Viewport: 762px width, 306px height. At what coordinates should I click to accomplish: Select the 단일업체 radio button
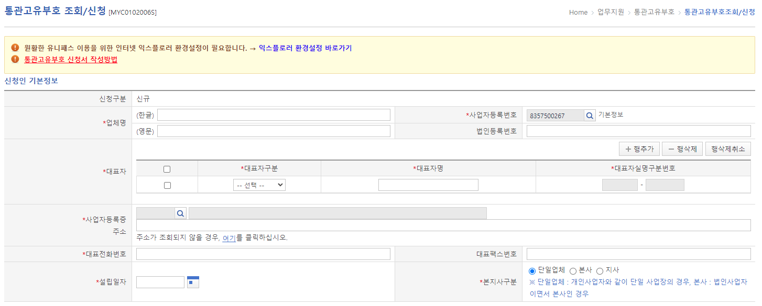coord(531,270)
